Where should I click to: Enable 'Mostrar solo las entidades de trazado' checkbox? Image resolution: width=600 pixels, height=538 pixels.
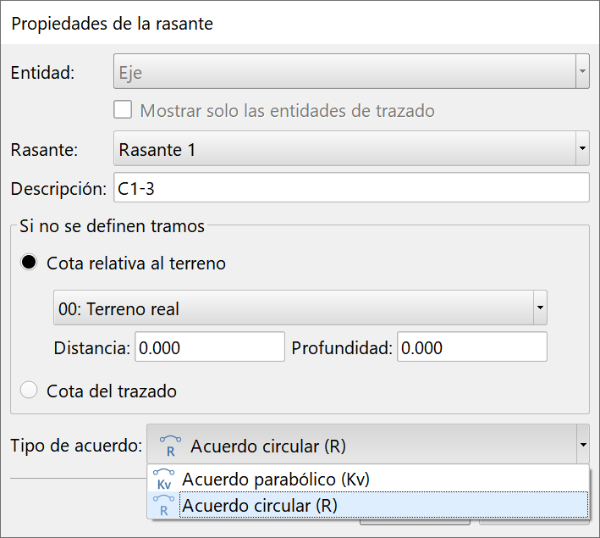(124, 110)
